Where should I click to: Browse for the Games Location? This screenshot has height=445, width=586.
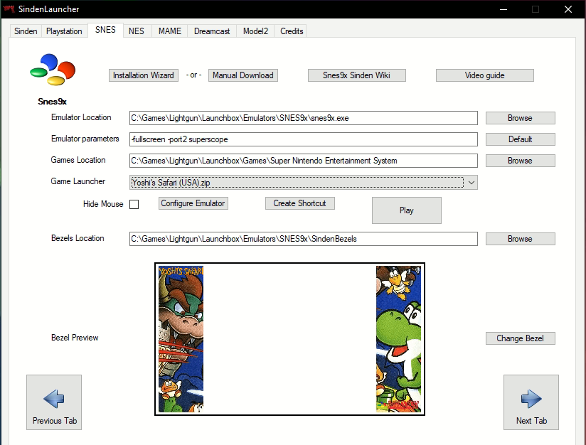(x=521, y=161)
